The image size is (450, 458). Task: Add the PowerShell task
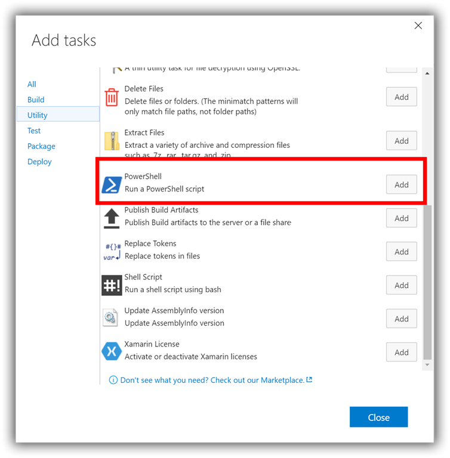pyautogui.click(x=401, y=185)
